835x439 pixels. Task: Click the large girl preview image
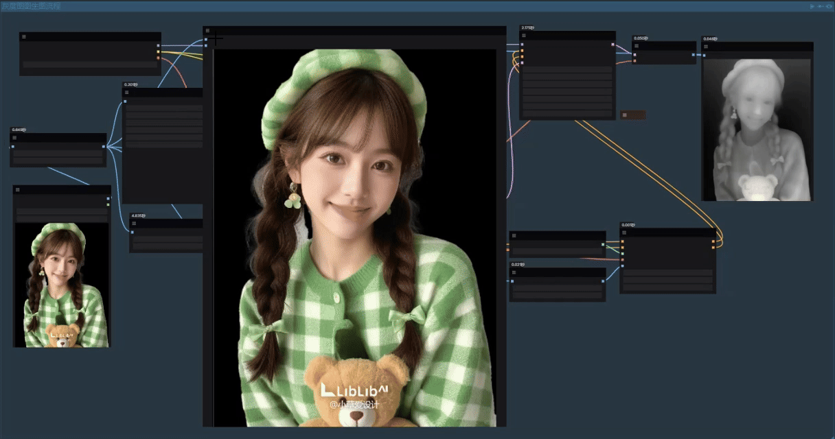point(355,238)
